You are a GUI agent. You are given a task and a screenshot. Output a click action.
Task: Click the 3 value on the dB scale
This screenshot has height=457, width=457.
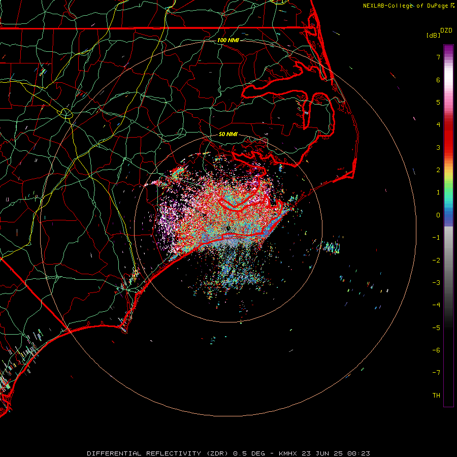[438, 147]
